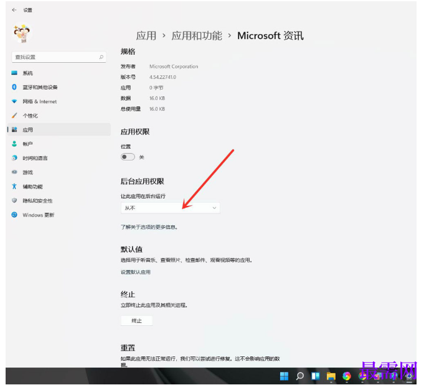Click the Settings gear icon on the taskbar

tap(409, 376)
